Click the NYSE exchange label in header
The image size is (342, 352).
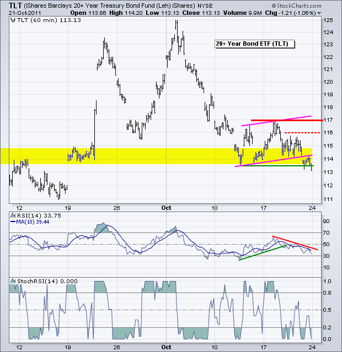tap(205, 6)
